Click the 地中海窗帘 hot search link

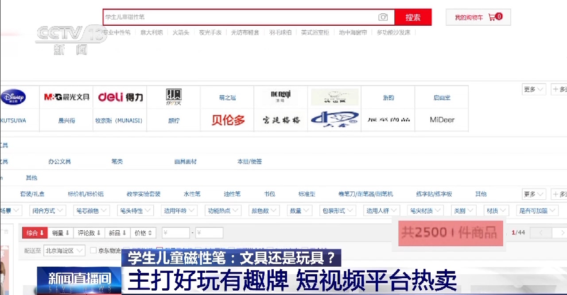pyautogui.click(x=353, y=32)
